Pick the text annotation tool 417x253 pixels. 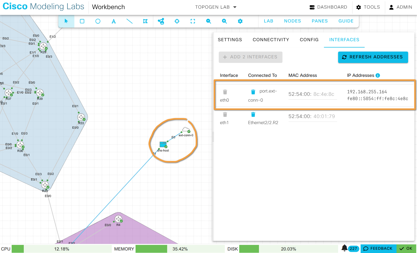(x=114, y=21)
